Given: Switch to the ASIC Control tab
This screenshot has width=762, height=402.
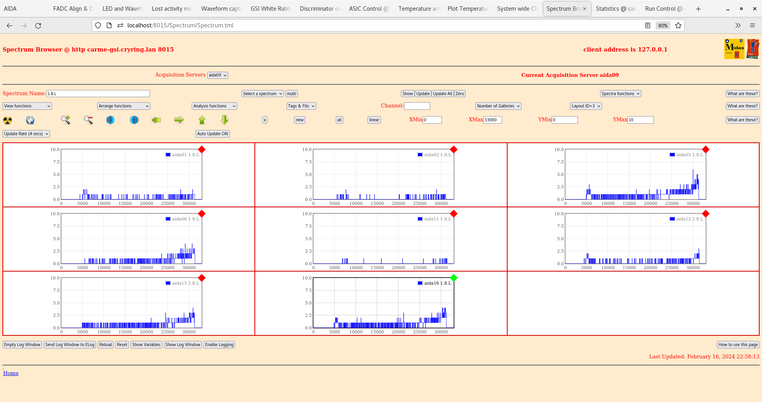Looking at the screenshot, I should 368,9.
